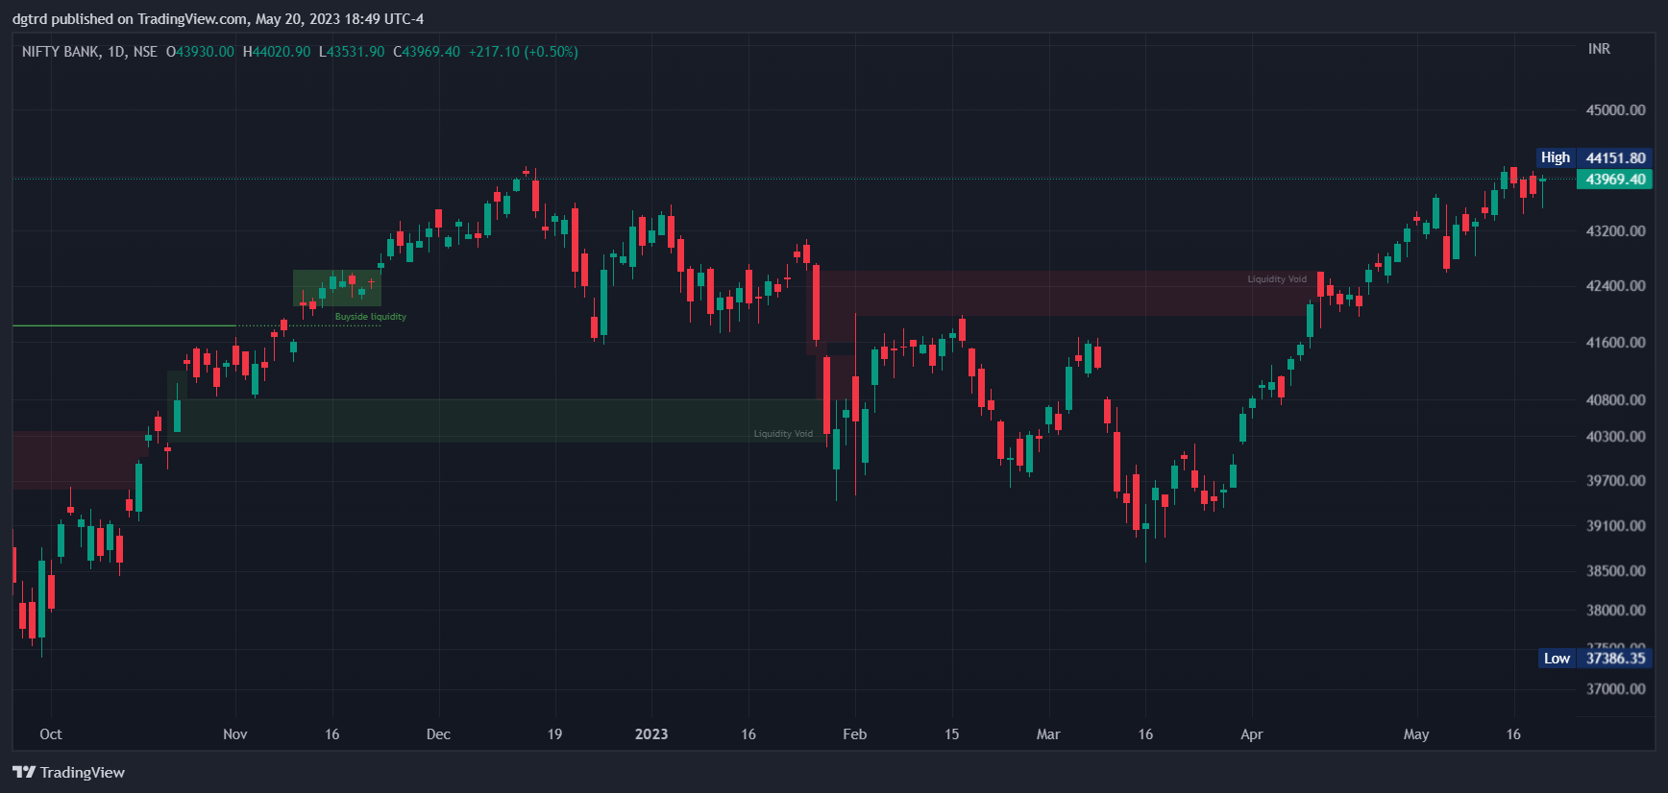This screenshot has width=1668, height=793.
Task: Click the Mar label on time axis
Action: tap(1048, 734)
